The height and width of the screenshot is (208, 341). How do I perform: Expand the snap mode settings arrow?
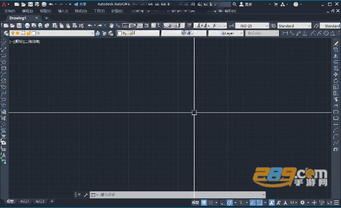pos(216,203)
